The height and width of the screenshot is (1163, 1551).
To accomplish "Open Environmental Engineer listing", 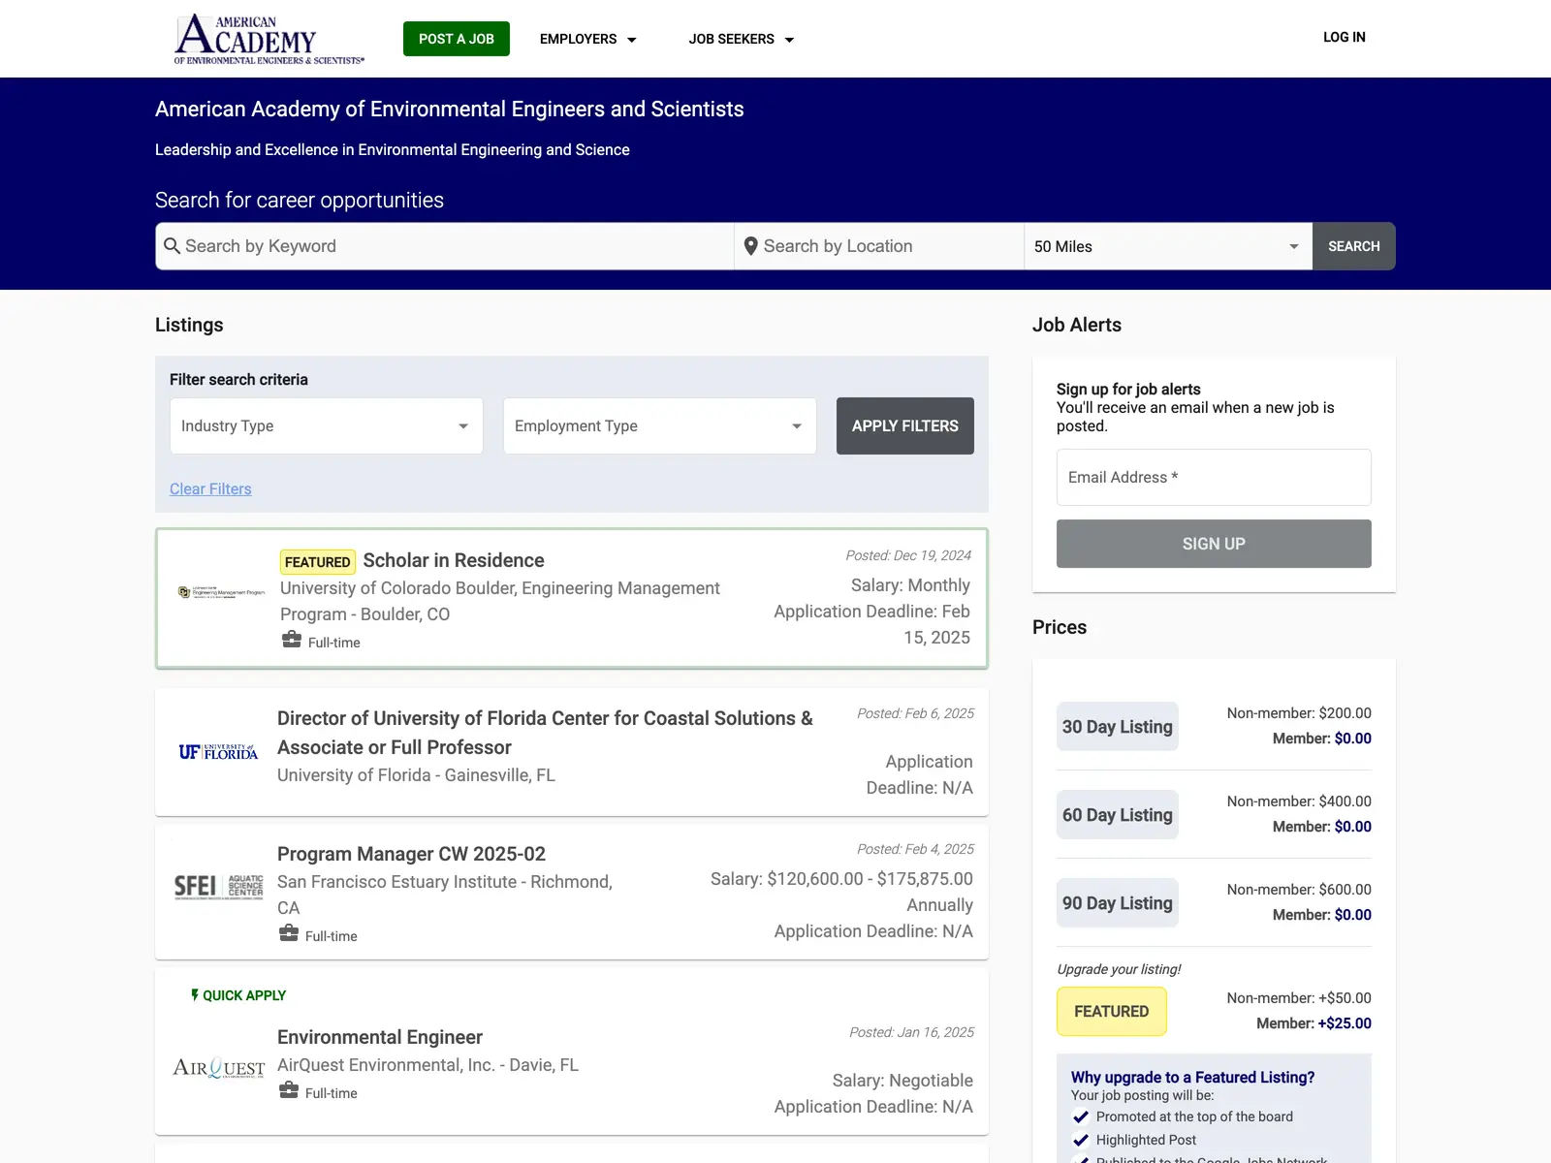I will pos(380,1037).
